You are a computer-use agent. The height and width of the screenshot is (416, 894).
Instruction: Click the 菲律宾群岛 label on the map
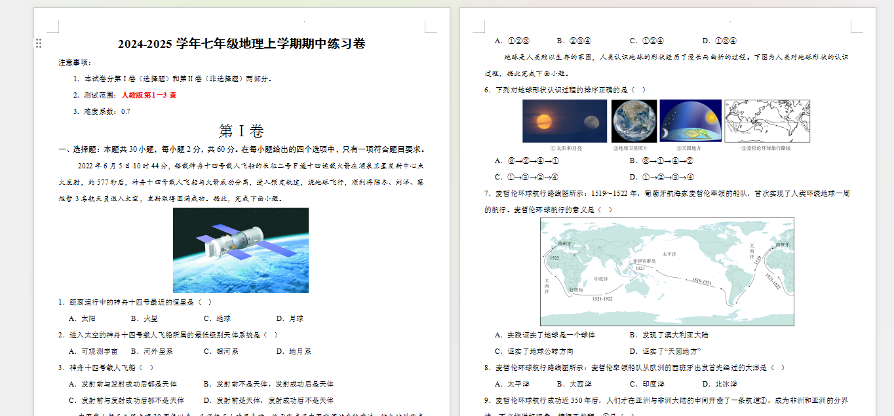pyautogui.click(x=644, y=261)
